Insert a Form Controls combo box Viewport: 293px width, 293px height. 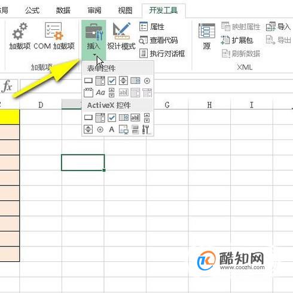[x=100, y=81]
